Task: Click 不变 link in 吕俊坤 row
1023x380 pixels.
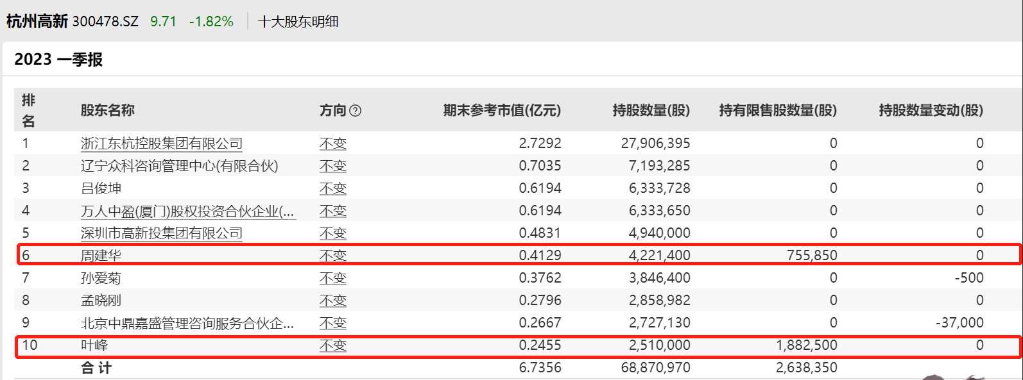Action: pyautogui.click(x=332, y=188)
